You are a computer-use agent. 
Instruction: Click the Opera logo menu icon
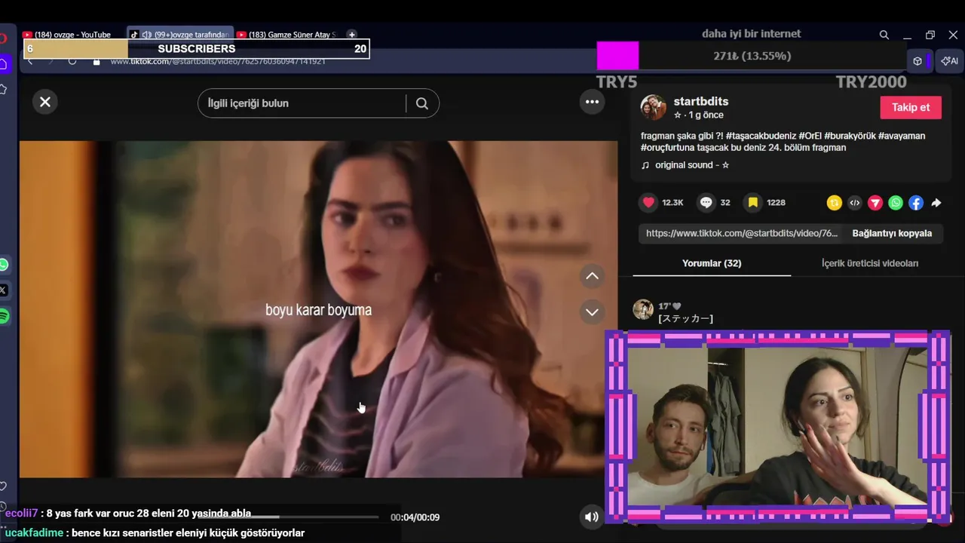click(3, 38)
